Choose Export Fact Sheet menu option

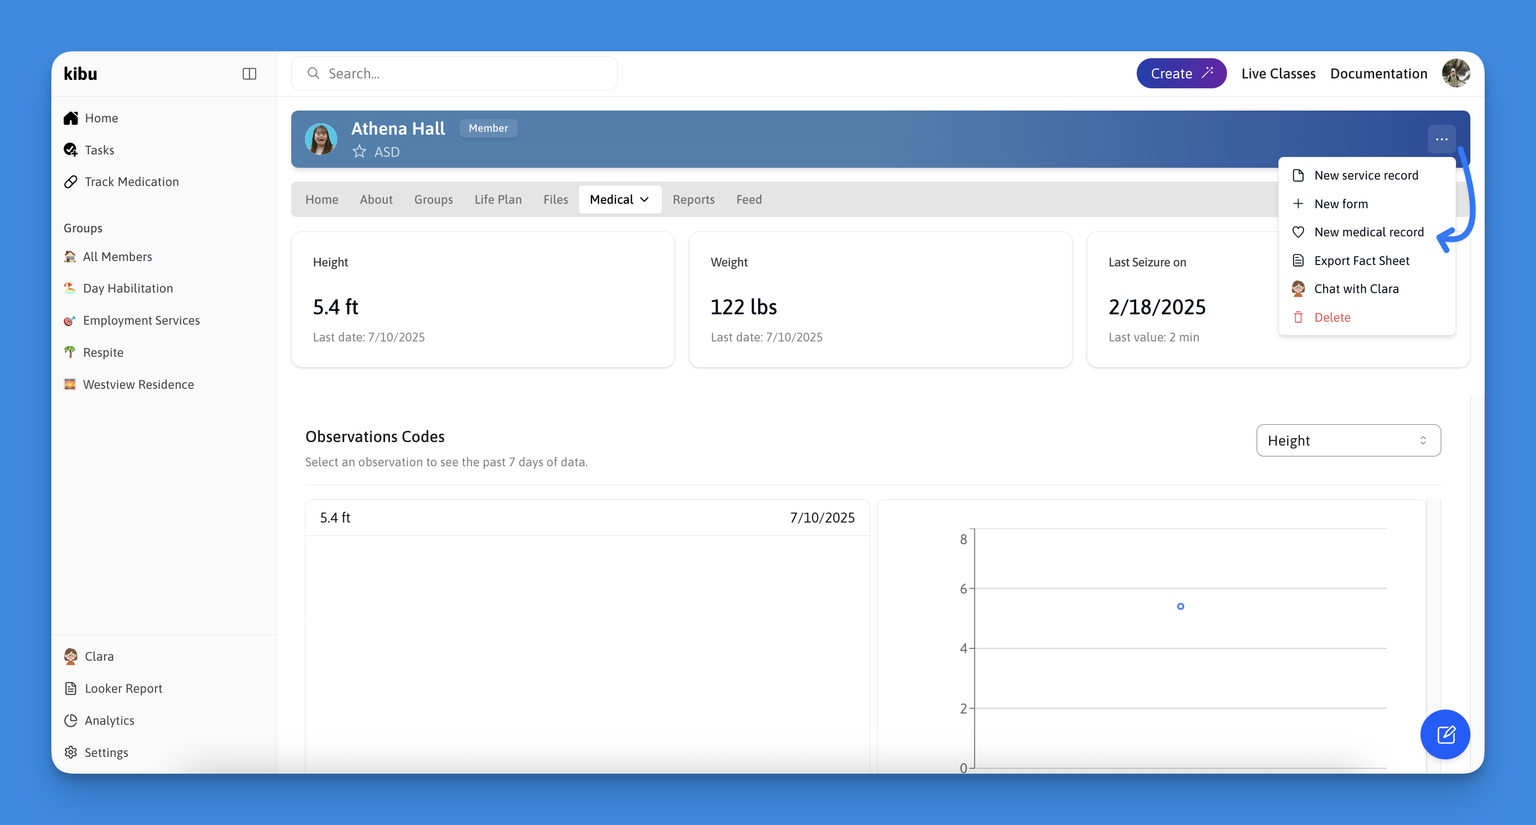click(x=1361, y=261)
